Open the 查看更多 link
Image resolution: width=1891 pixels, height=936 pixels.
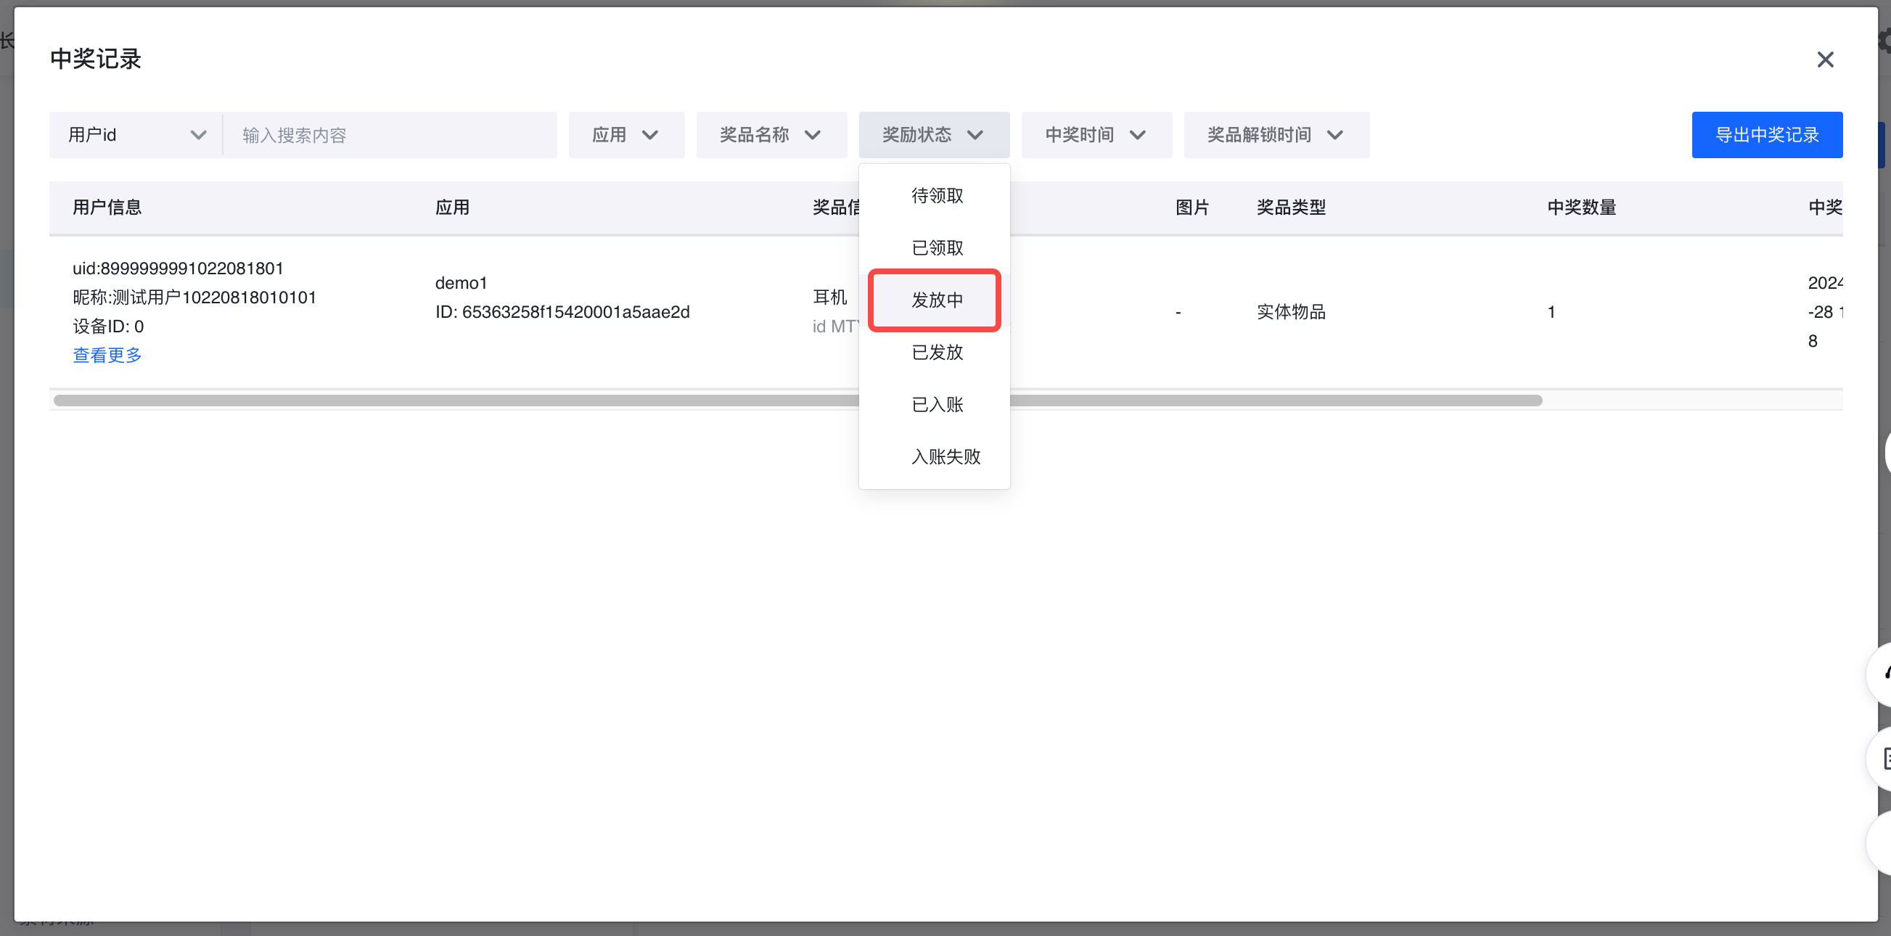click(107, 356)
